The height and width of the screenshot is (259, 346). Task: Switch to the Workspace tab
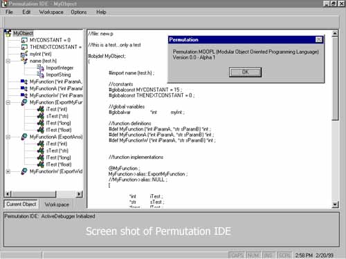point(57,204)
